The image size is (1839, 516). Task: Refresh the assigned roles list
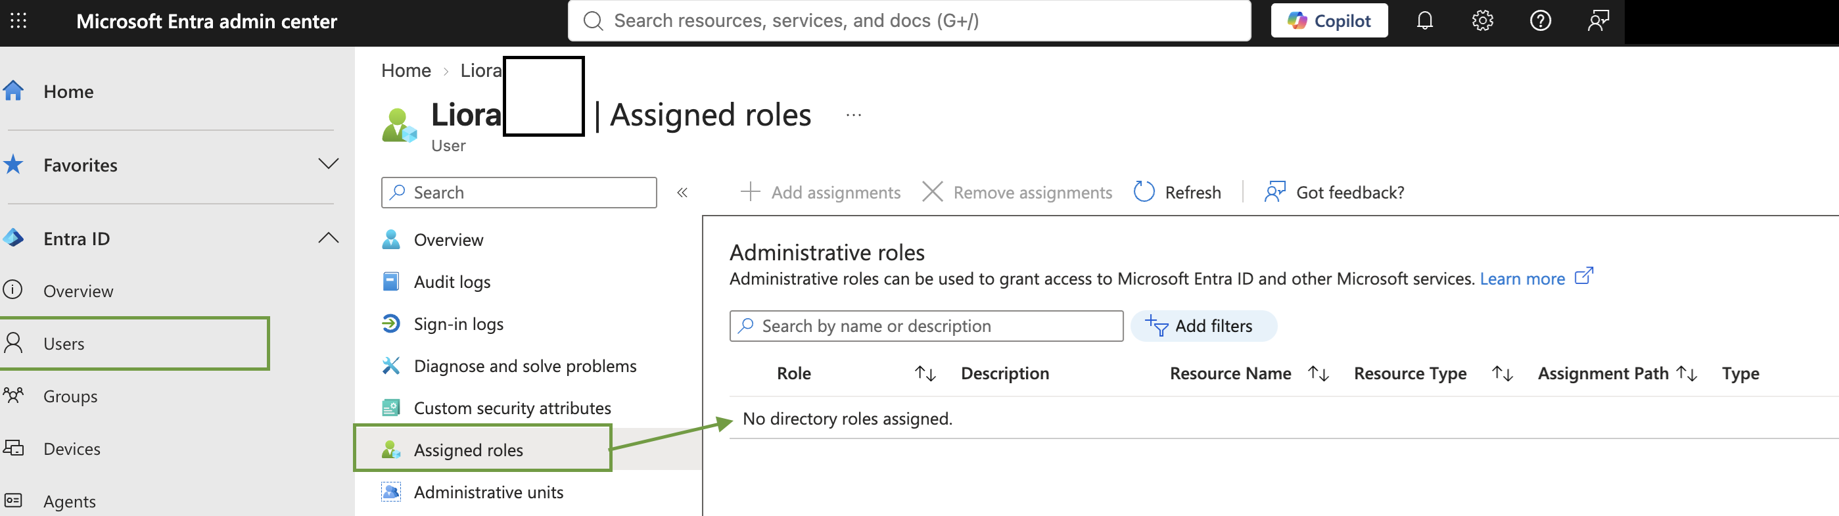pyautogui.click(x=1177, y=192)
